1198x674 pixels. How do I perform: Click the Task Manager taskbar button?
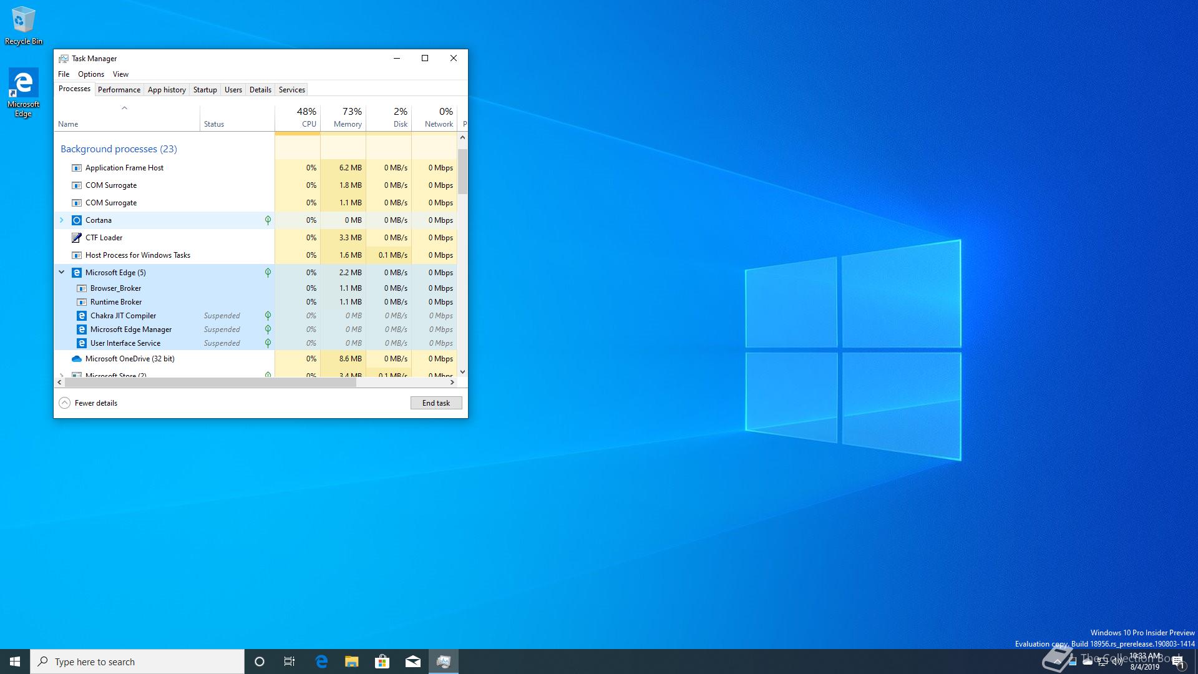[x=444, y=662]
